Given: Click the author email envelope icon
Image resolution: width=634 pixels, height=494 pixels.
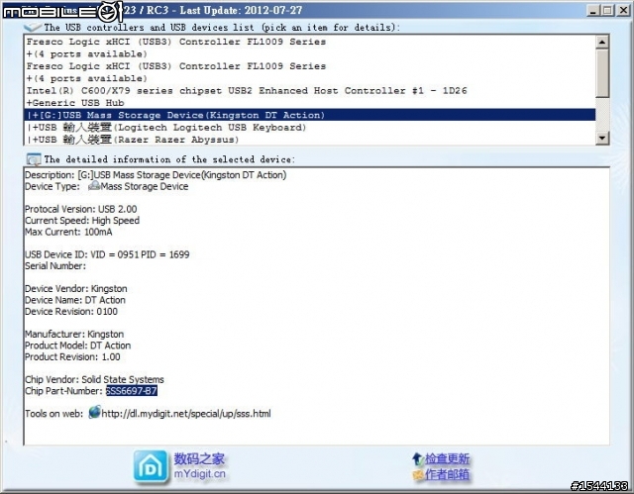Looking at the screenshot, I should [x=418, y=474].
